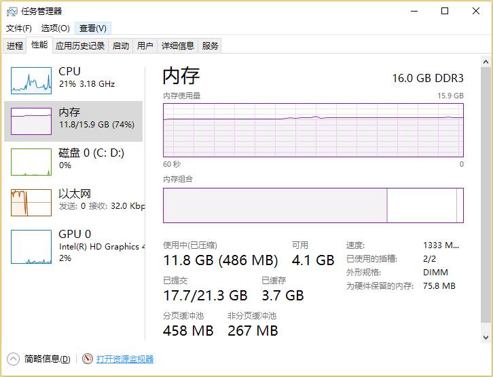The image size is (493, 377).
Task: Select the CPU mini graph thumbnail
Action: (x=31, y=81)
